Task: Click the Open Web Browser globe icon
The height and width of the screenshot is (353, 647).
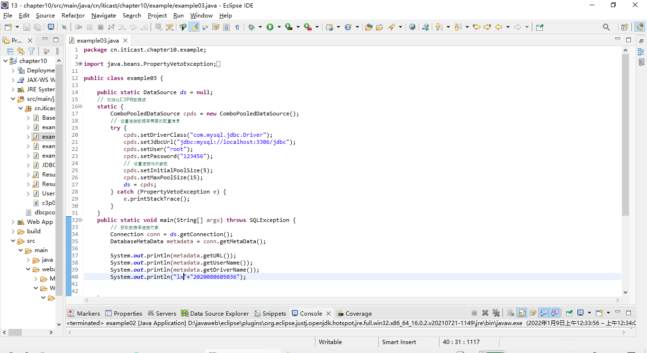Action: (x=412, y=27)
